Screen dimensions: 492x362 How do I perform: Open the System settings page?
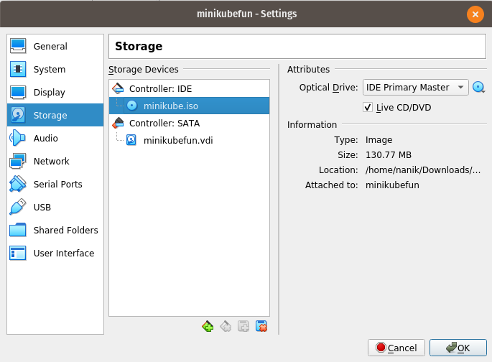pyautogui.click(x=50, y=70)
